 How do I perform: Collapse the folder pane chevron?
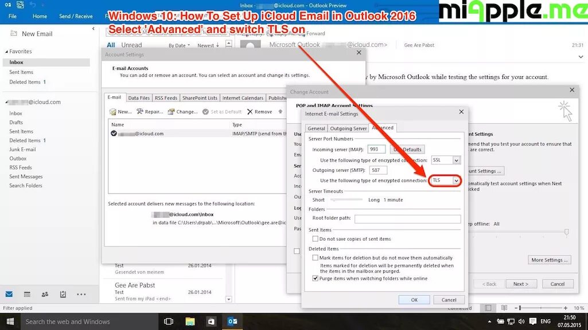tap(94, 29)
